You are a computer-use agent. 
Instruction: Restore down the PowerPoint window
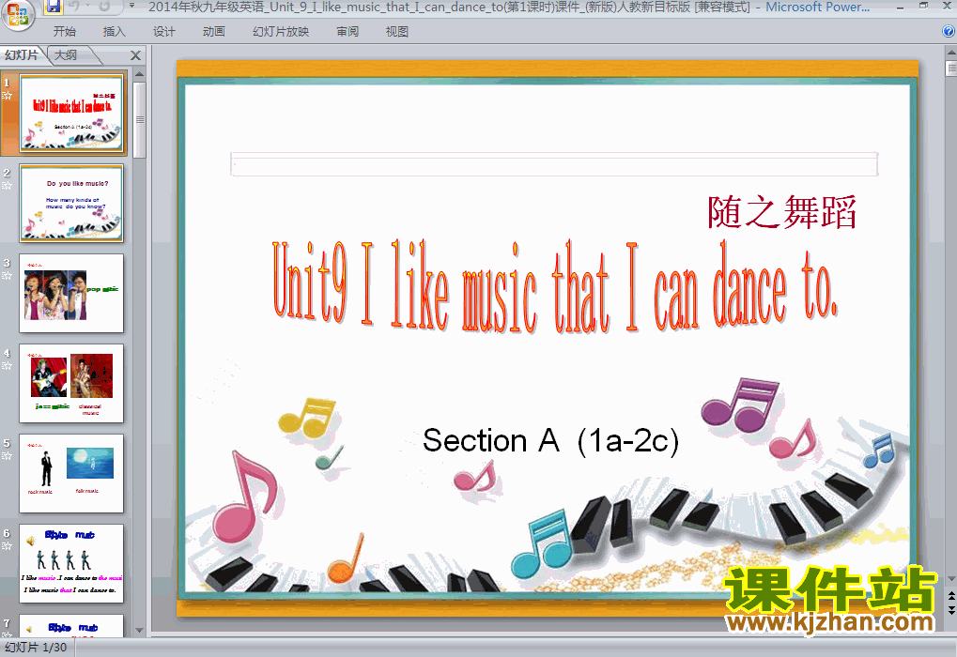tap(924, 7)
